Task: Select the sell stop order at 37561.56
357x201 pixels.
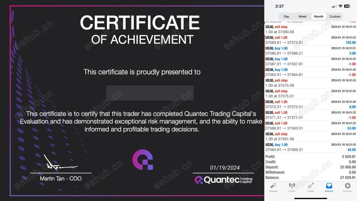Action: point(310,137)
